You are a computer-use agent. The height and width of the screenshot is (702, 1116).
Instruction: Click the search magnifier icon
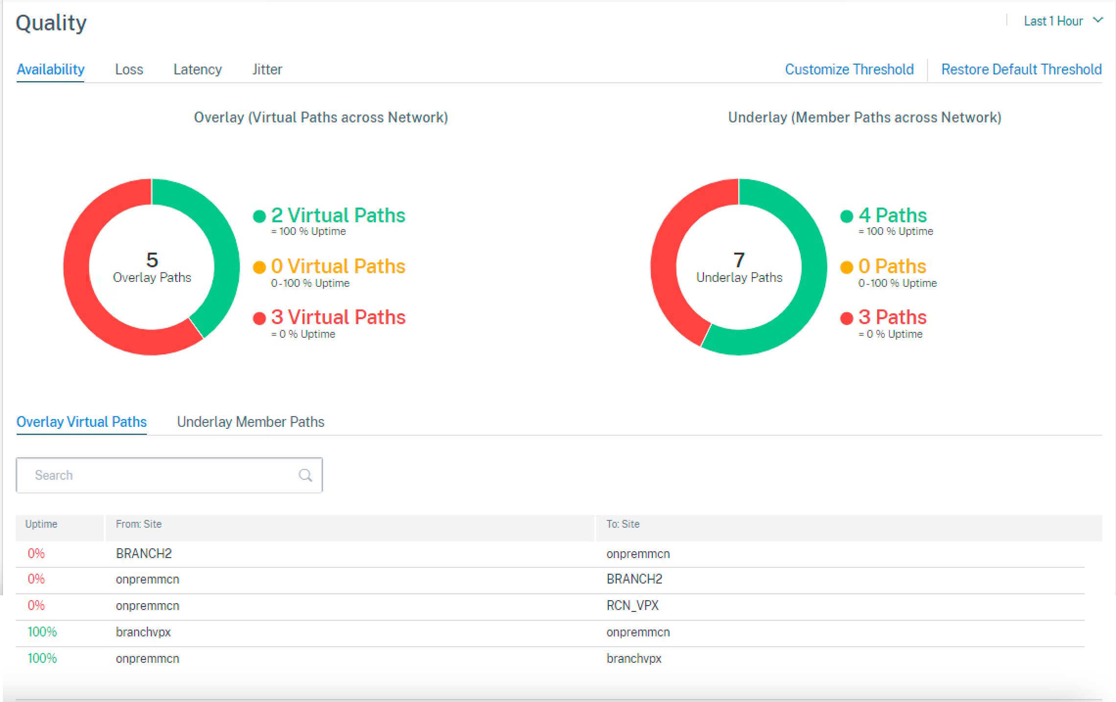click(x=305, y=475)
